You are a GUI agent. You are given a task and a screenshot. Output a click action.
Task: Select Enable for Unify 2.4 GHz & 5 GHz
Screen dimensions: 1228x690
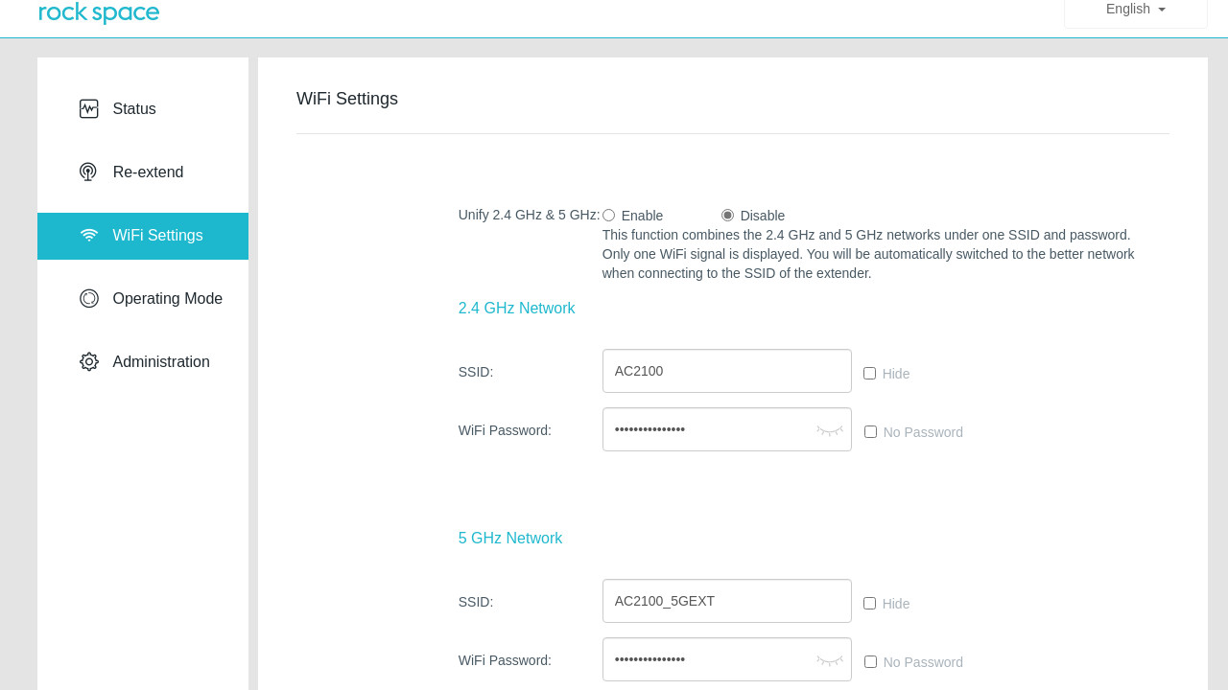608,216
